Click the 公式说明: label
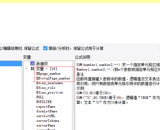The width and height of the screenshot is (160, 130). tap(83, 57)
